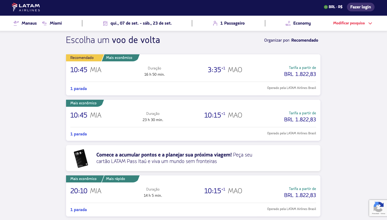Click the LATAM Pass Itaú card image
The height and width of the screenshot is (220, 387).
pyautogui.click(x=81, y=158)
